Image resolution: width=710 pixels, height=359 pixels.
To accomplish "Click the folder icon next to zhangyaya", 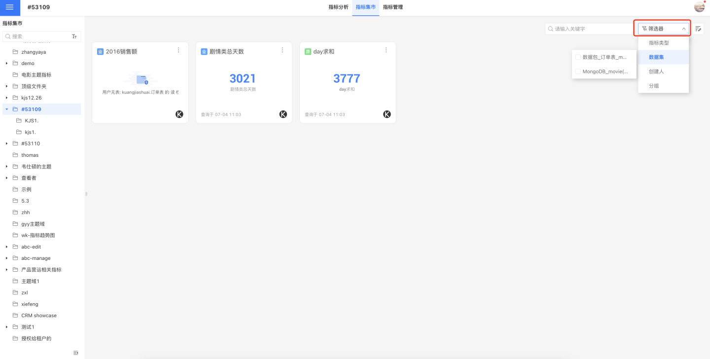I will pos(15,52).
